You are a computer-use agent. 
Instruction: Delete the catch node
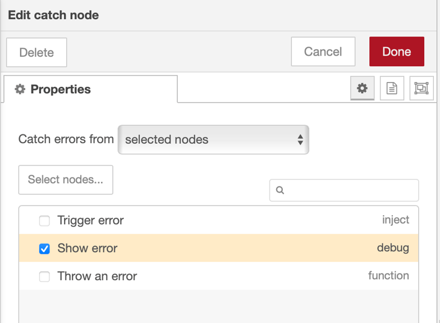click(36, 53)
